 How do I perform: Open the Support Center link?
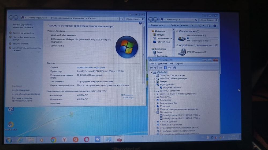(21, 90)
